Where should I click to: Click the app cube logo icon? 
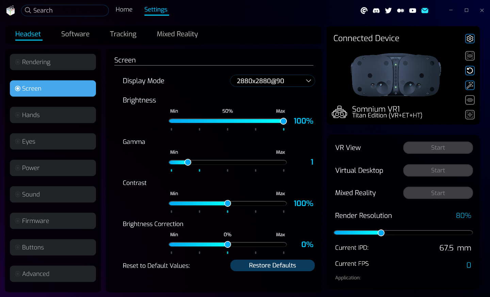tap(11, 11)
